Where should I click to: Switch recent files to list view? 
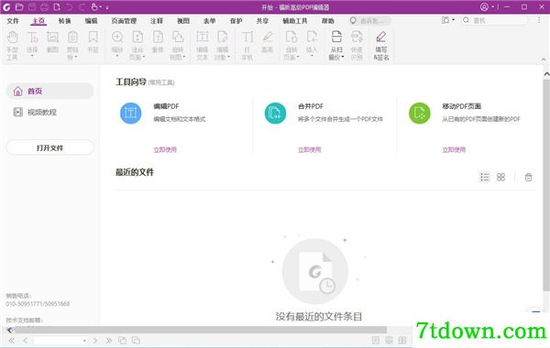tap(484, 177)
